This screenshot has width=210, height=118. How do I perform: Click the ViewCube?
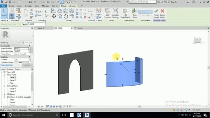(198, 40)
